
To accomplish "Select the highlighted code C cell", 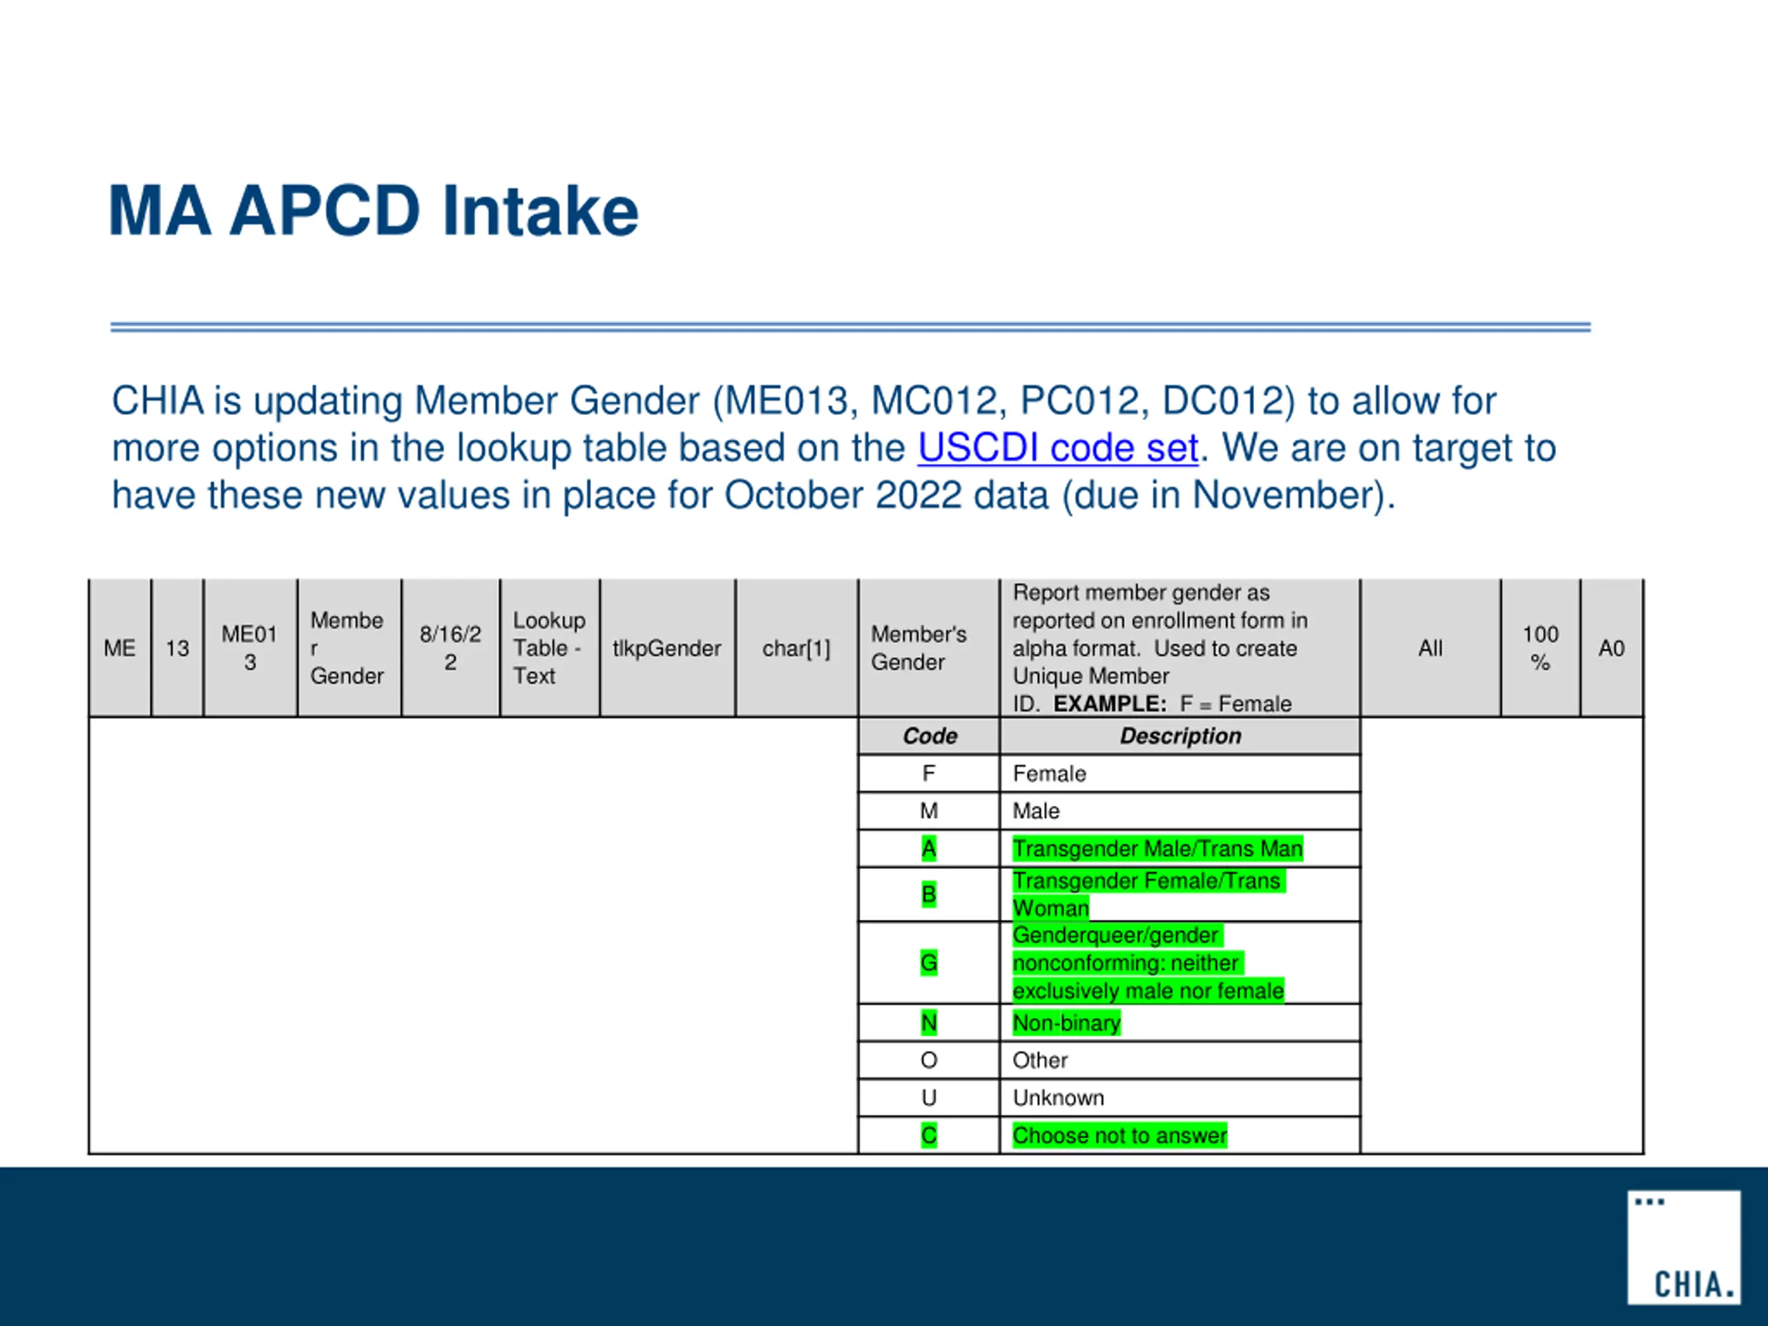I will (928, 1135).
